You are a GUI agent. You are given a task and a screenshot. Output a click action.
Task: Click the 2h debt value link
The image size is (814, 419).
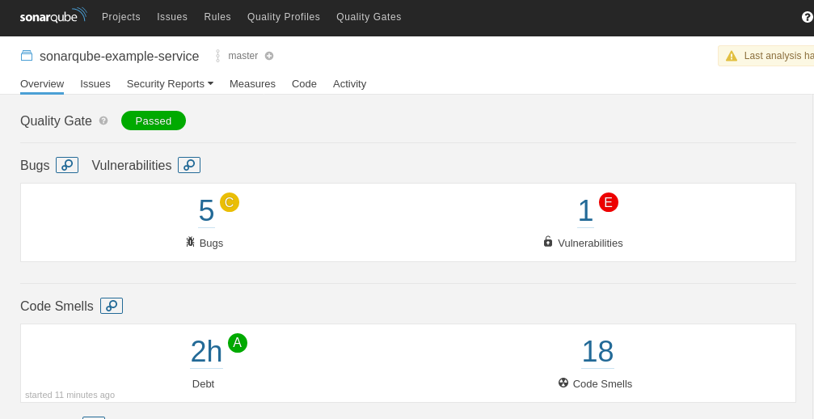pos(206,352)
